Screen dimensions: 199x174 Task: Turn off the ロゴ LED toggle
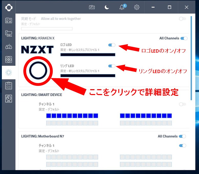coord(112,45)
